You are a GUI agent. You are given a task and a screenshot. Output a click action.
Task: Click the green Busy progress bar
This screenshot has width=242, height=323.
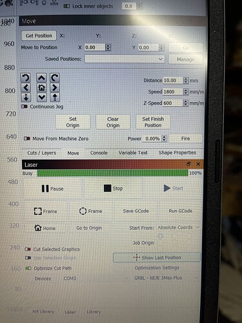click(x=112, y=173)
